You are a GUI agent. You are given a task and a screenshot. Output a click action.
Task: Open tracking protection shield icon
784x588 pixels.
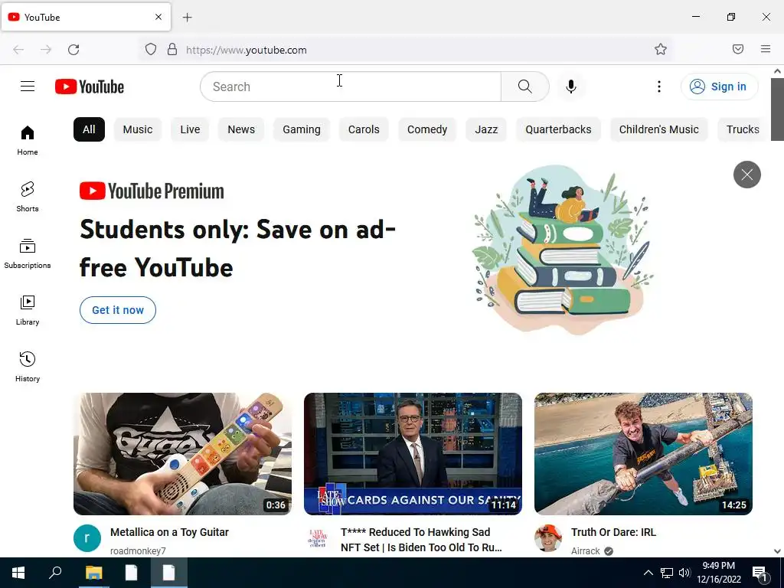(x=151, y=49)
